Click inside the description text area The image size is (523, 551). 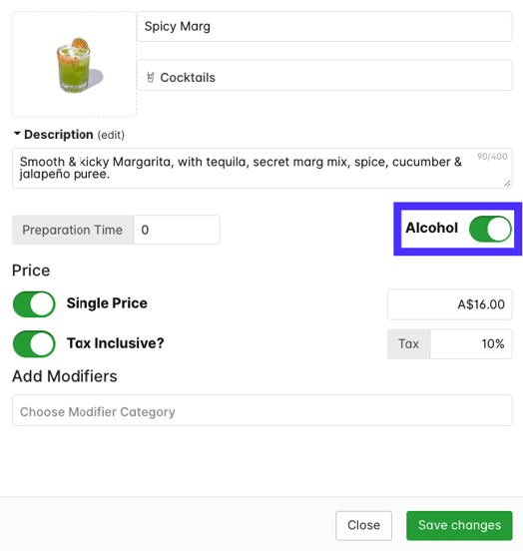[262, 168]
